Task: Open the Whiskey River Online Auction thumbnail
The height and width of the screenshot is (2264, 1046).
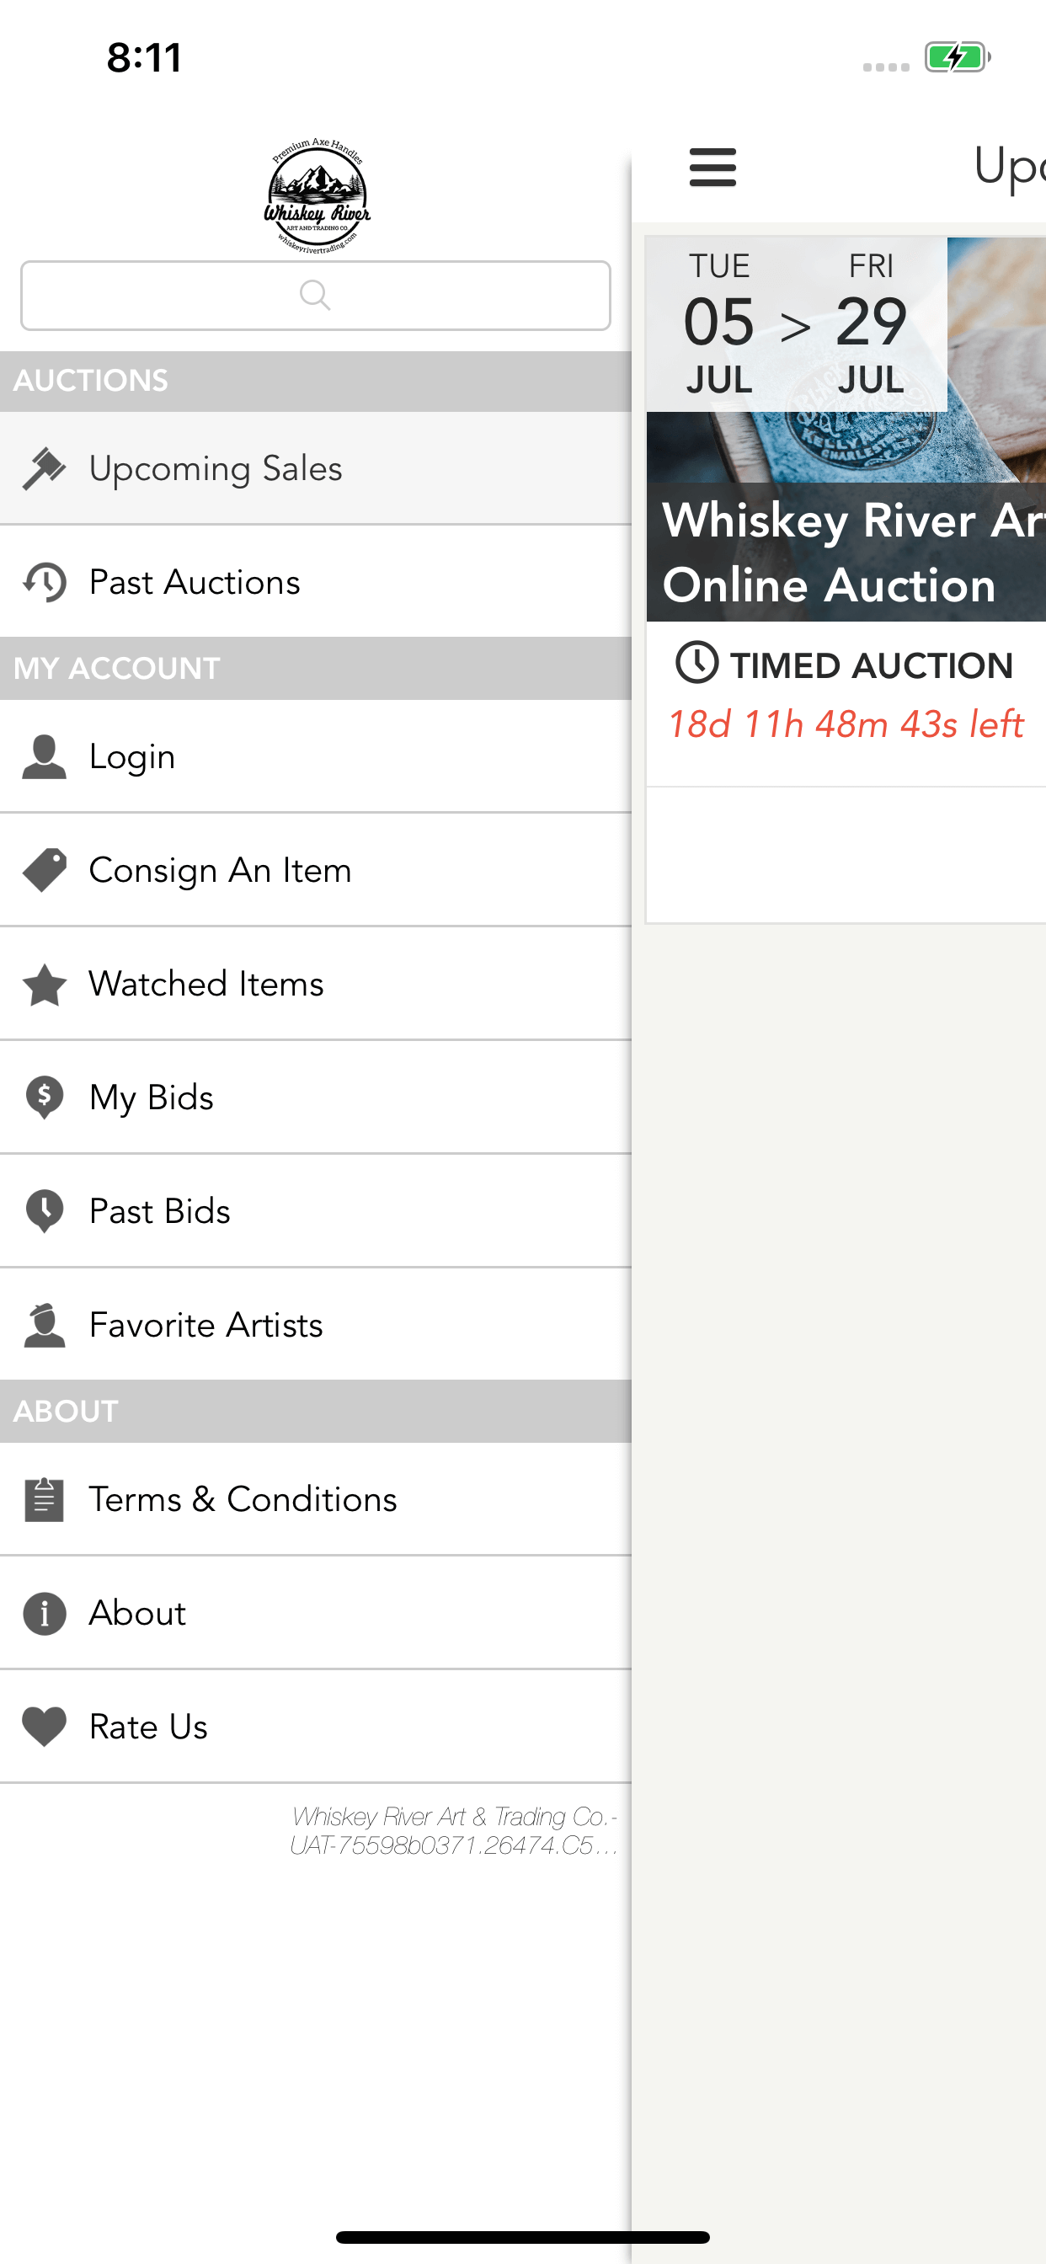Action: (846, 429)
